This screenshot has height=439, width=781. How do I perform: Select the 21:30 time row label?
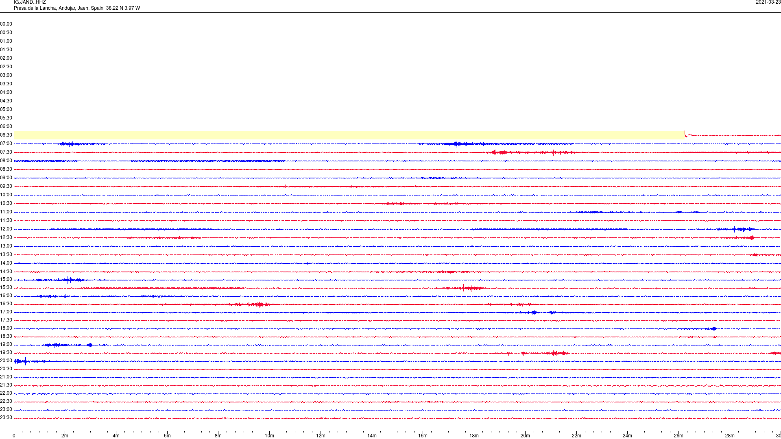[x=6, y=385]
